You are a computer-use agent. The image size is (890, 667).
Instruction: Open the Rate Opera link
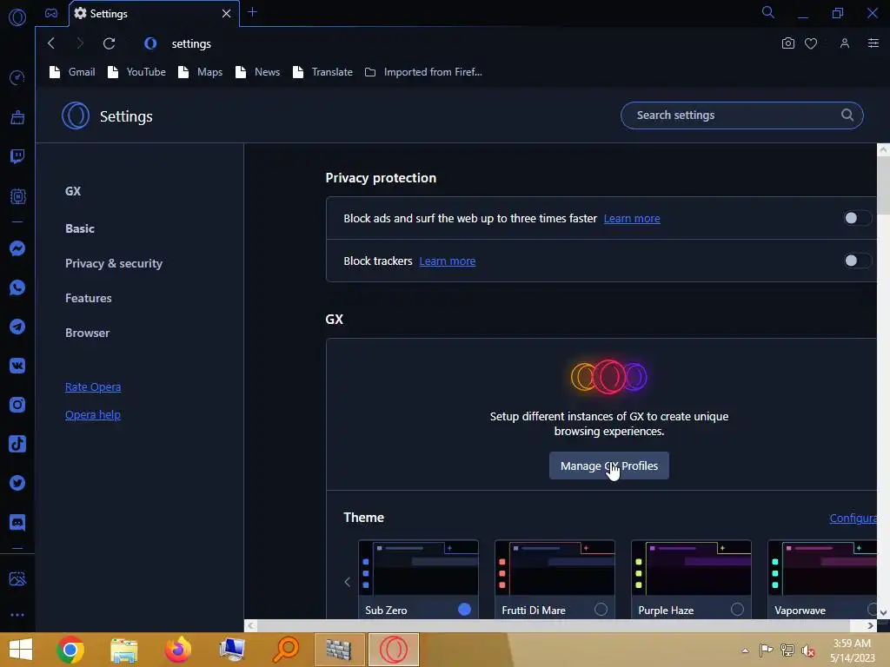[x=92, y=386]
